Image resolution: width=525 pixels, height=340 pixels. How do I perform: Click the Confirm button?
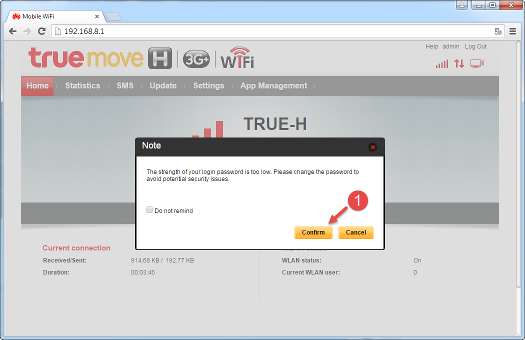[x=313, y=232]
